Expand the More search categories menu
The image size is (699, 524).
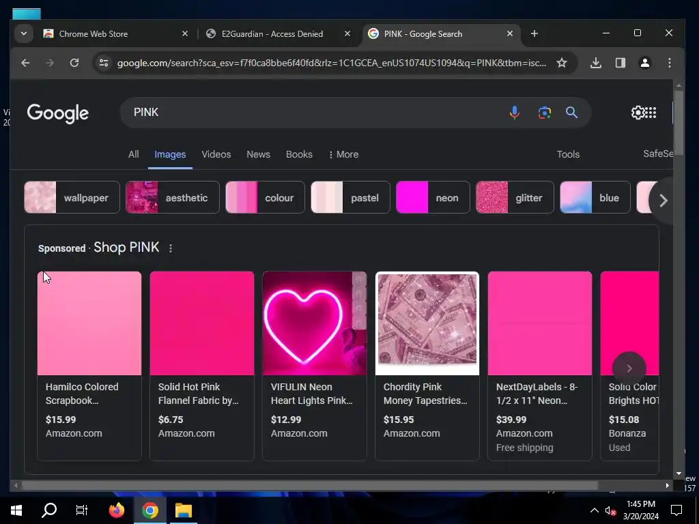[x=344, y=154]
